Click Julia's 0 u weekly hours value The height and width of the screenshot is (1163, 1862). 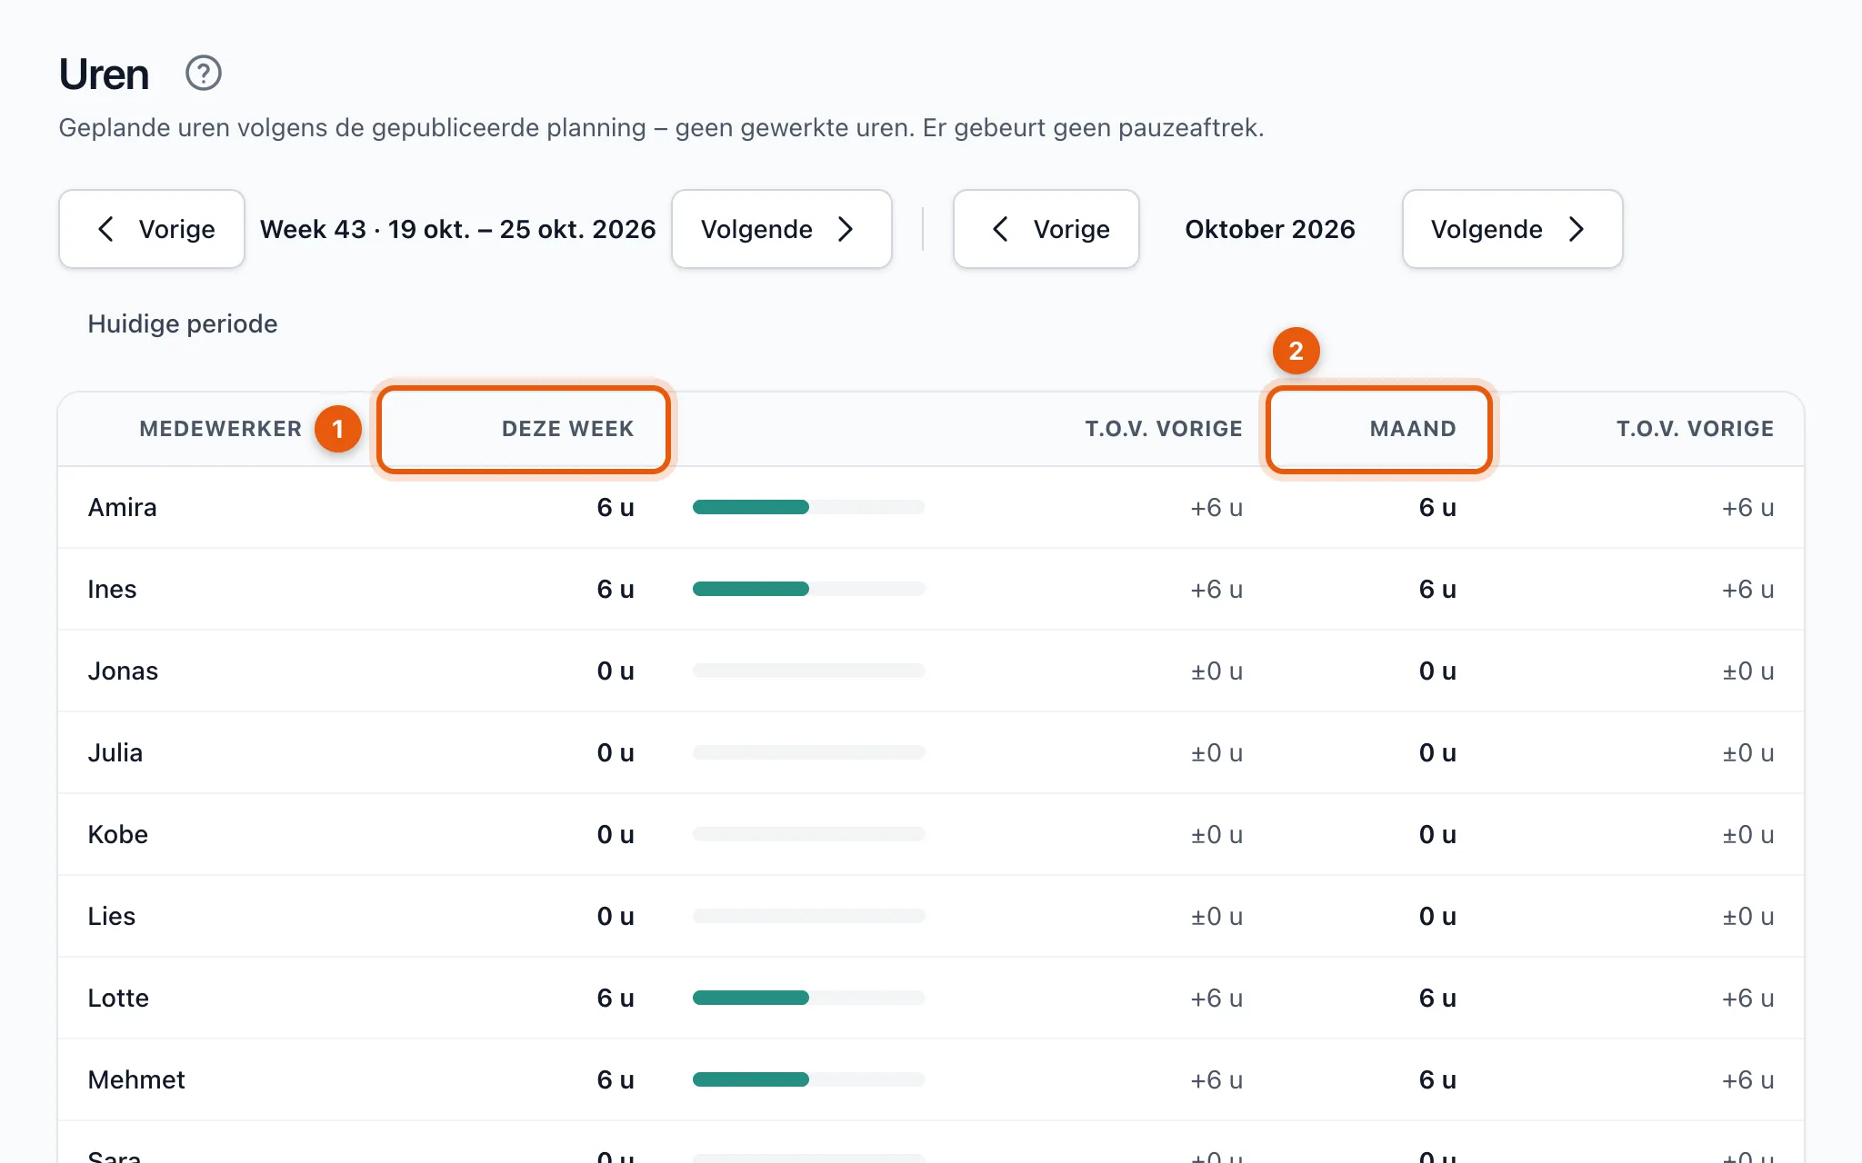point(616,753)
